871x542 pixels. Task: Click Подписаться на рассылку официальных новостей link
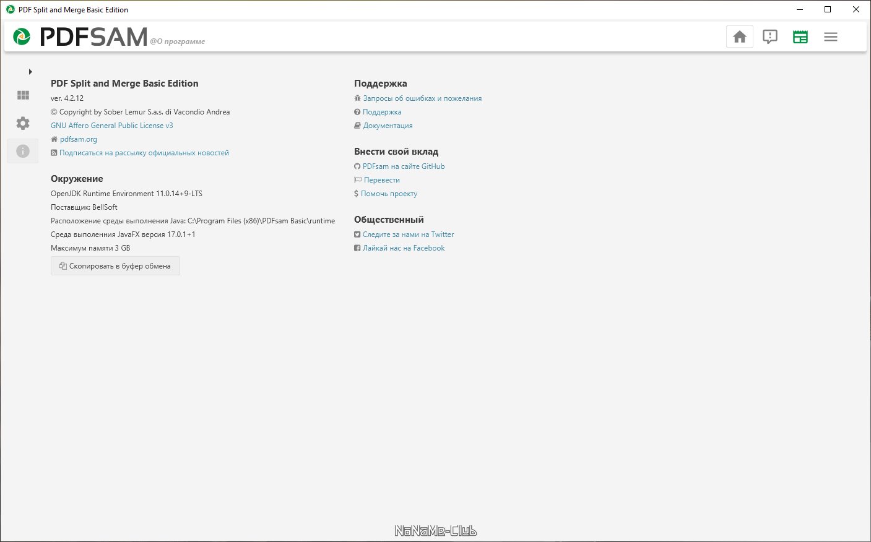144,153
